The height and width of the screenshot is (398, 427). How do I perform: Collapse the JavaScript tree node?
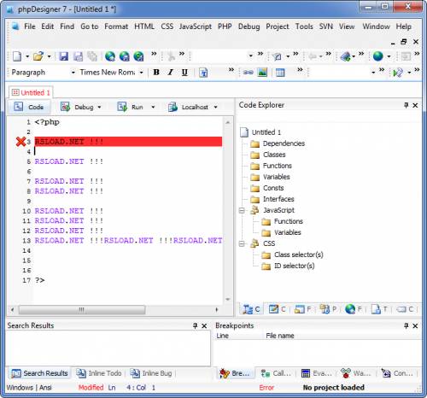[x=242, y=210]
